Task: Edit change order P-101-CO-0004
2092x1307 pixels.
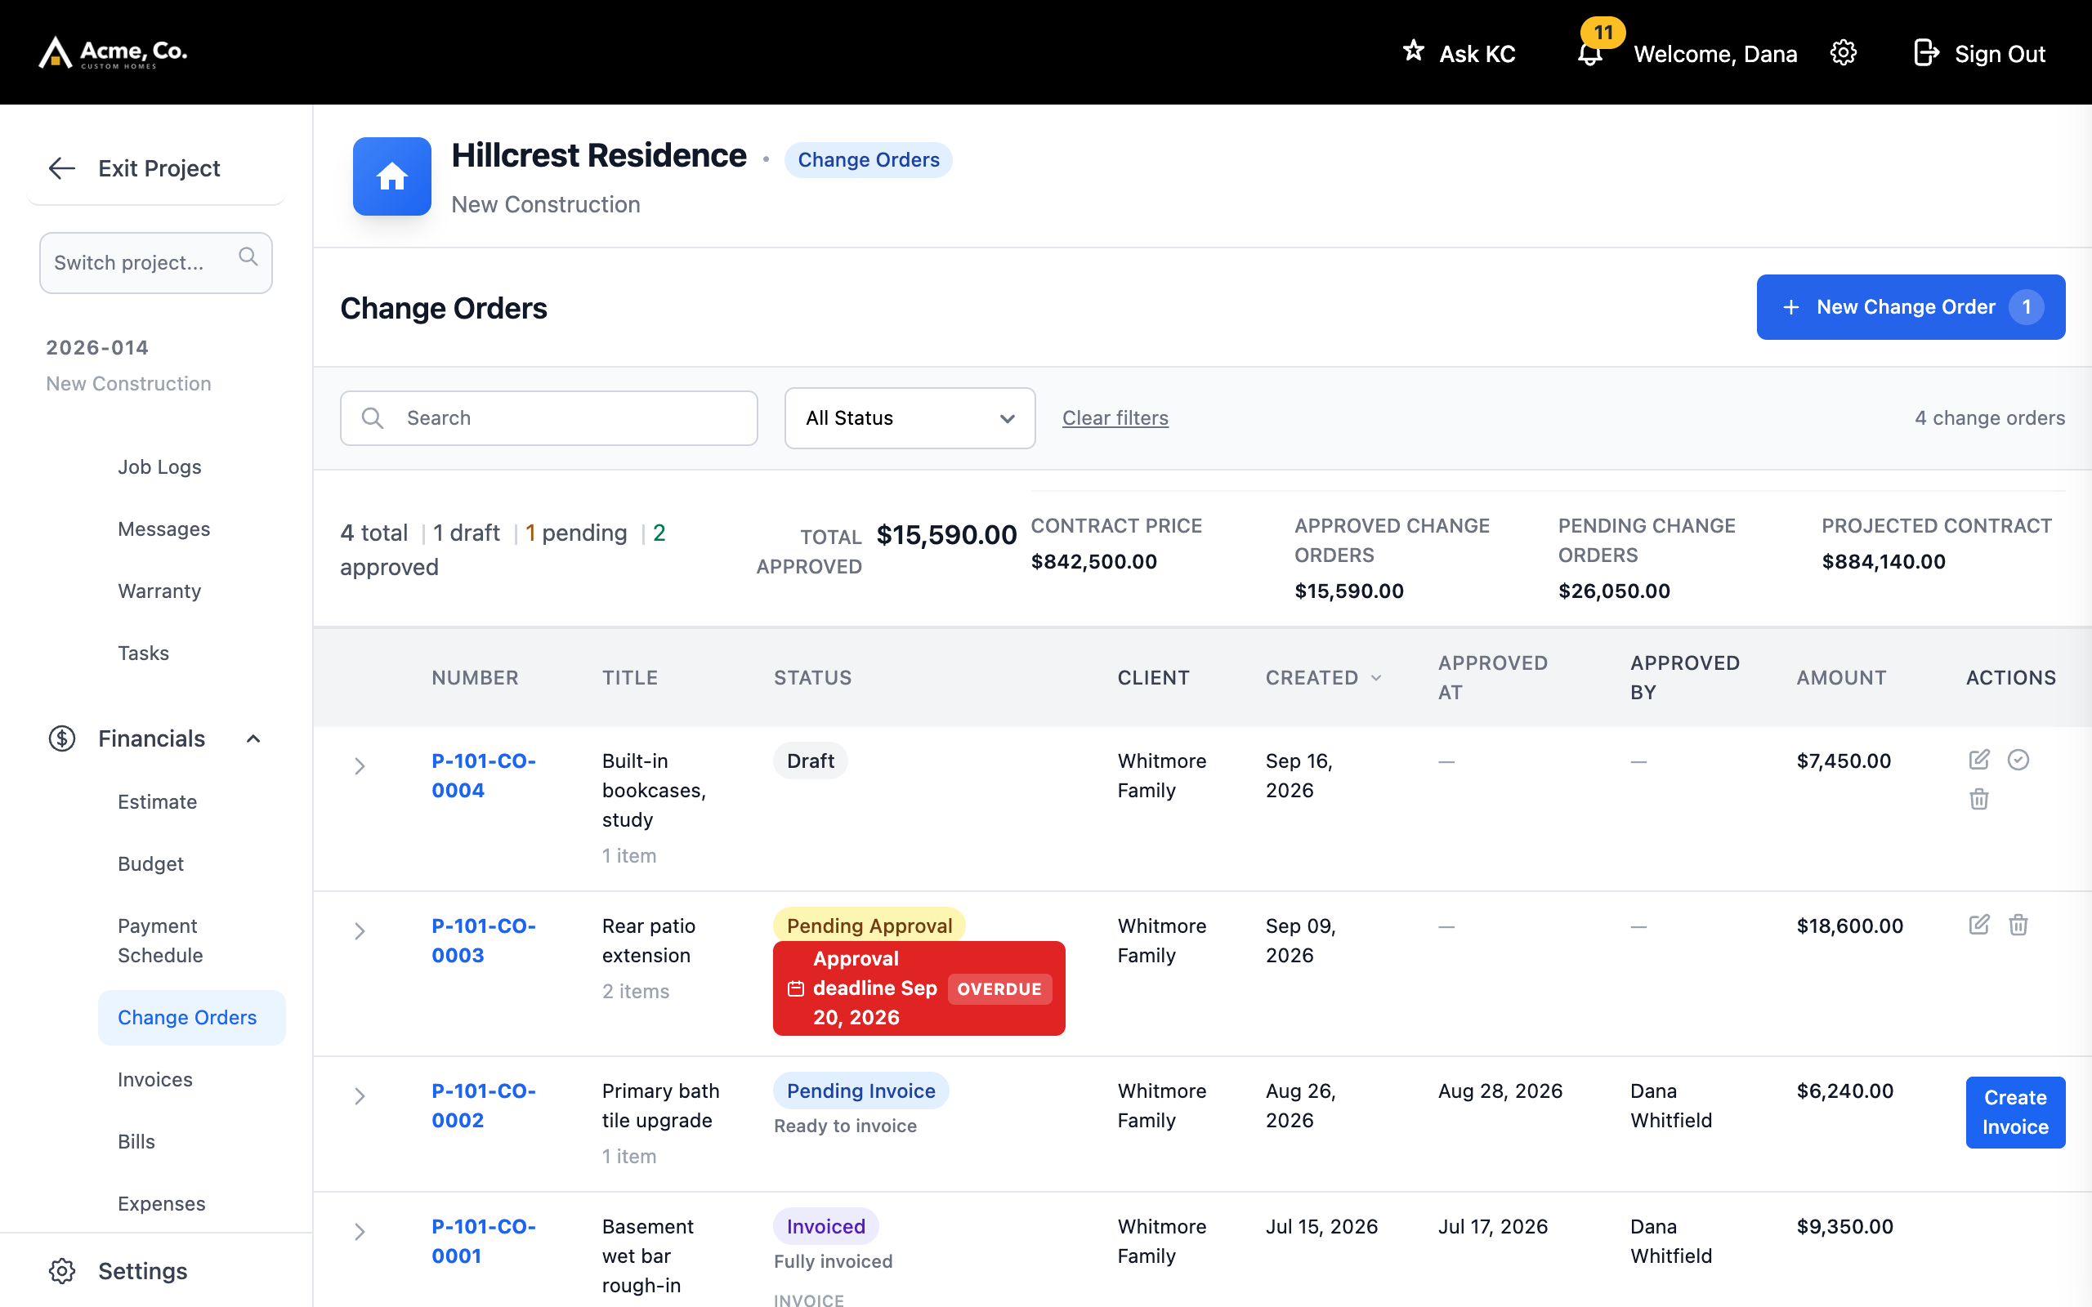Action: coord(1978,760)
